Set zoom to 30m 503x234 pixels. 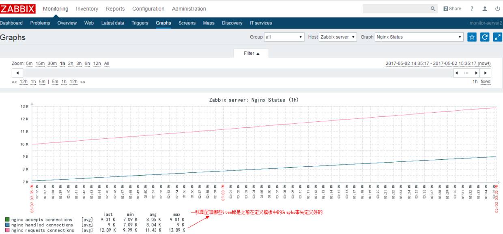[52, 64]
